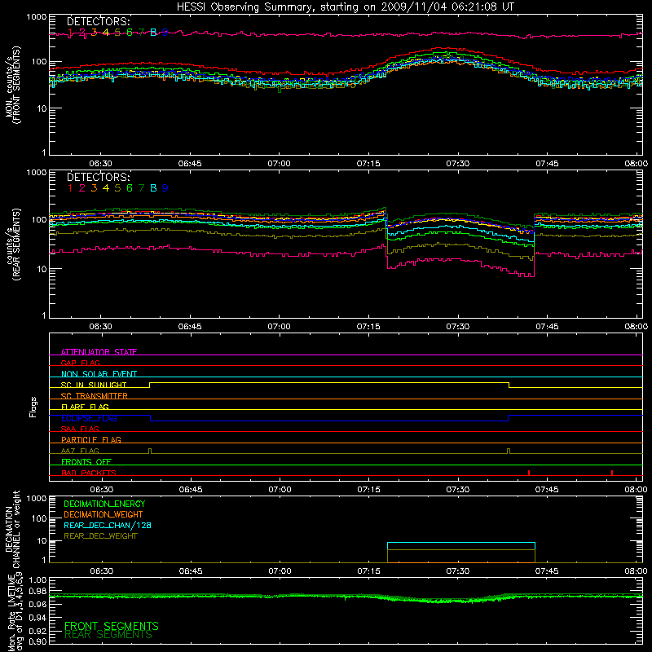
Task: Click the 'ECLIPSE FLAG' label
Action: pos(89,418)
